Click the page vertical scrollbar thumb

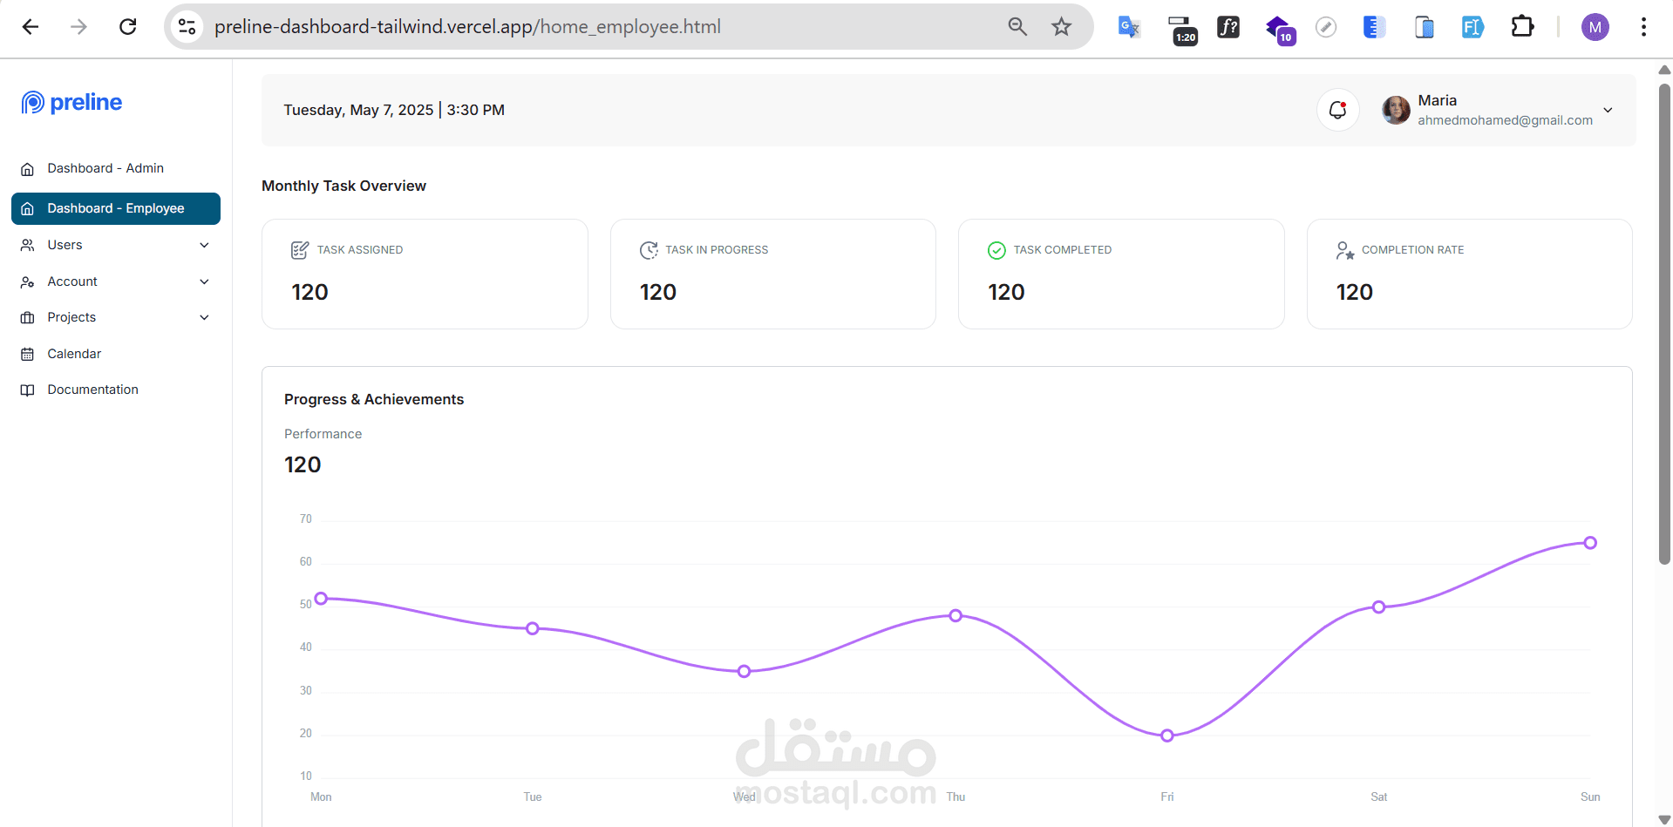pyautogui.click(x=1664, y=324)
